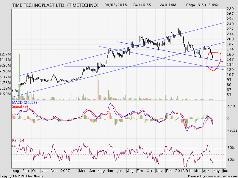Screen dimensions: 238x178
Task: Click the 12.7M volume axis label
Action: pyautogui.click(x=6, y=54)
